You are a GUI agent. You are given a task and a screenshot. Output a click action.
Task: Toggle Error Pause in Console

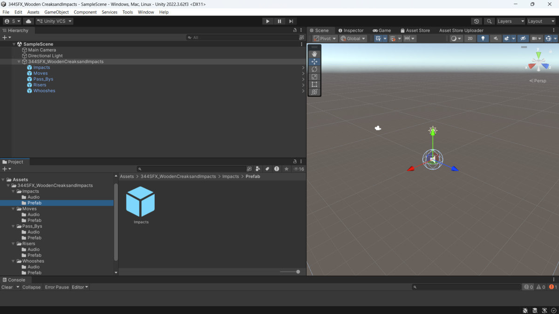(x=57, y=287)
